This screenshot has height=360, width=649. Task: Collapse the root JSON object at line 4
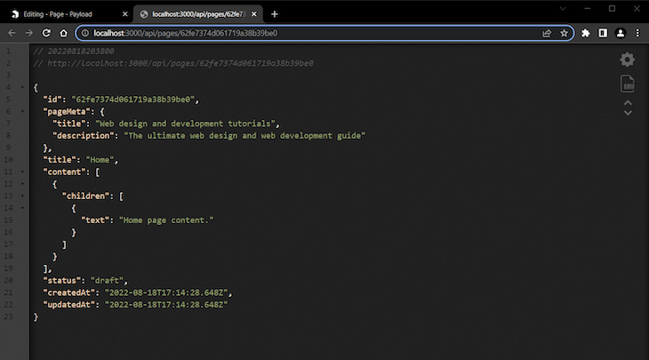(x=22, y=87)
